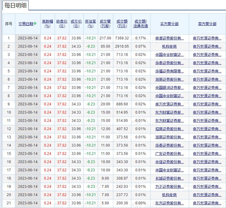Open 长城证券股份有... buyer link
This screenshot has height=208, width=226.
tap(169, 178)
